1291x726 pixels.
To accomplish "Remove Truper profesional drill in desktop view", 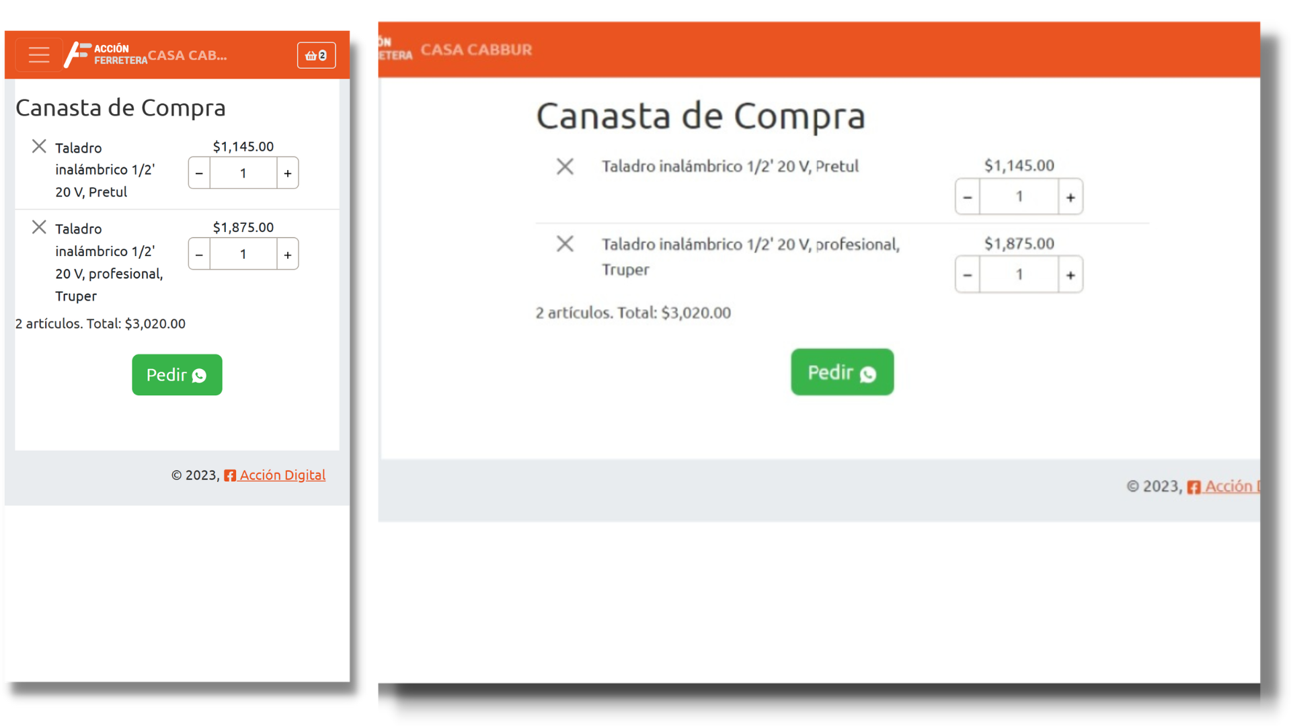I will tap(565, 243).
